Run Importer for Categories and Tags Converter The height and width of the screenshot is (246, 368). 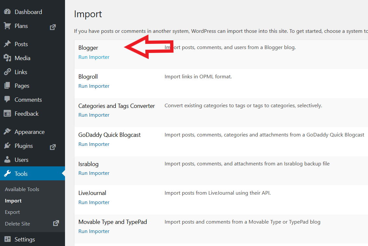pyautogui.click(x=94, y=115)
